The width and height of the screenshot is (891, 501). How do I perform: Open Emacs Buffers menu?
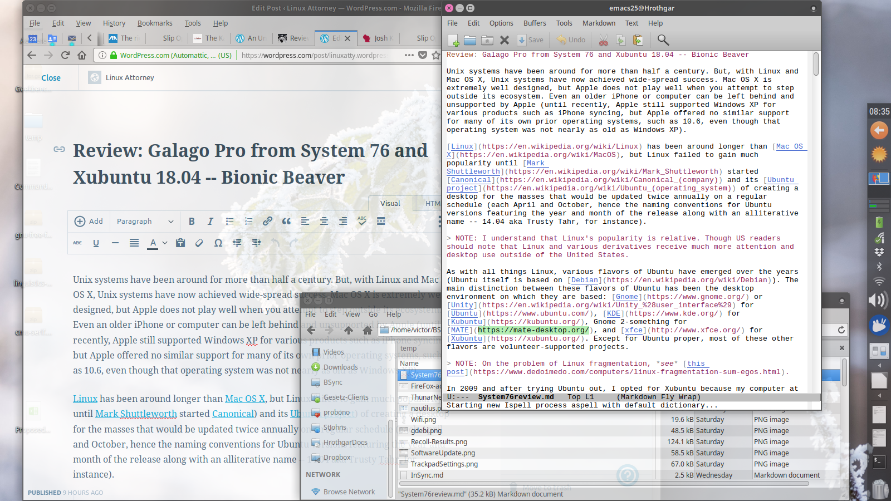click(x=535, y=23)
